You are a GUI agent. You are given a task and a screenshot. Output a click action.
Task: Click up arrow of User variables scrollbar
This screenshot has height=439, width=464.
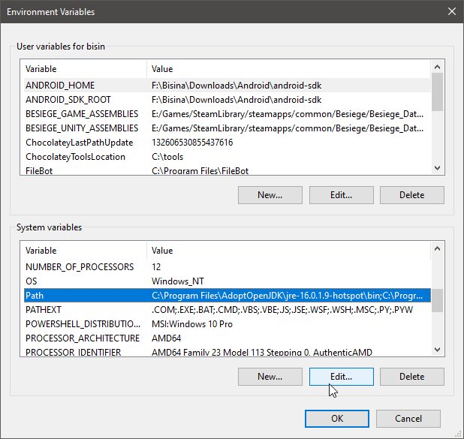(x=437, y=67)
